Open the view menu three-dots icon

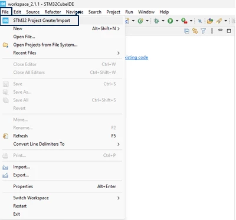point(212,31)
